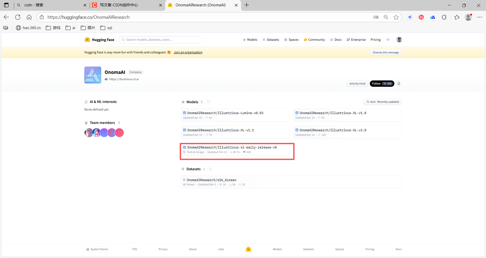Click the last pink team member avatar

(x=119, y=133)
